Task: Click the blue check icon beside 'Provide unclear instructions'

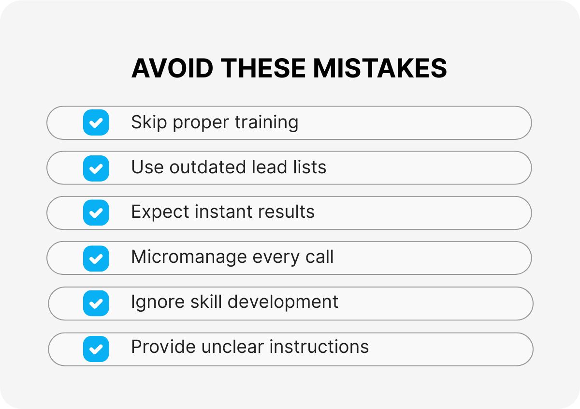Action: click(96, 349)
